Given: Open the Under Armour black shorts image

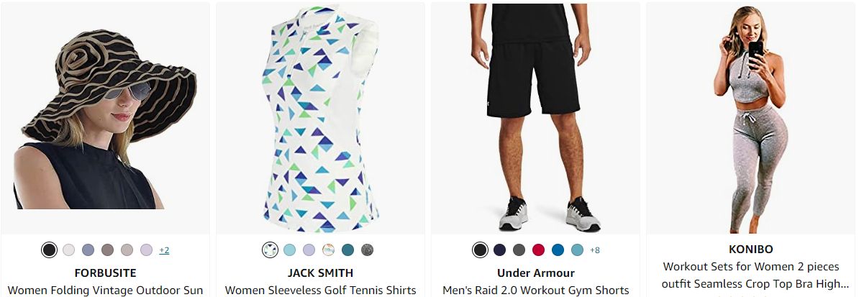Looking at the screenshot, I should (536, 119).
